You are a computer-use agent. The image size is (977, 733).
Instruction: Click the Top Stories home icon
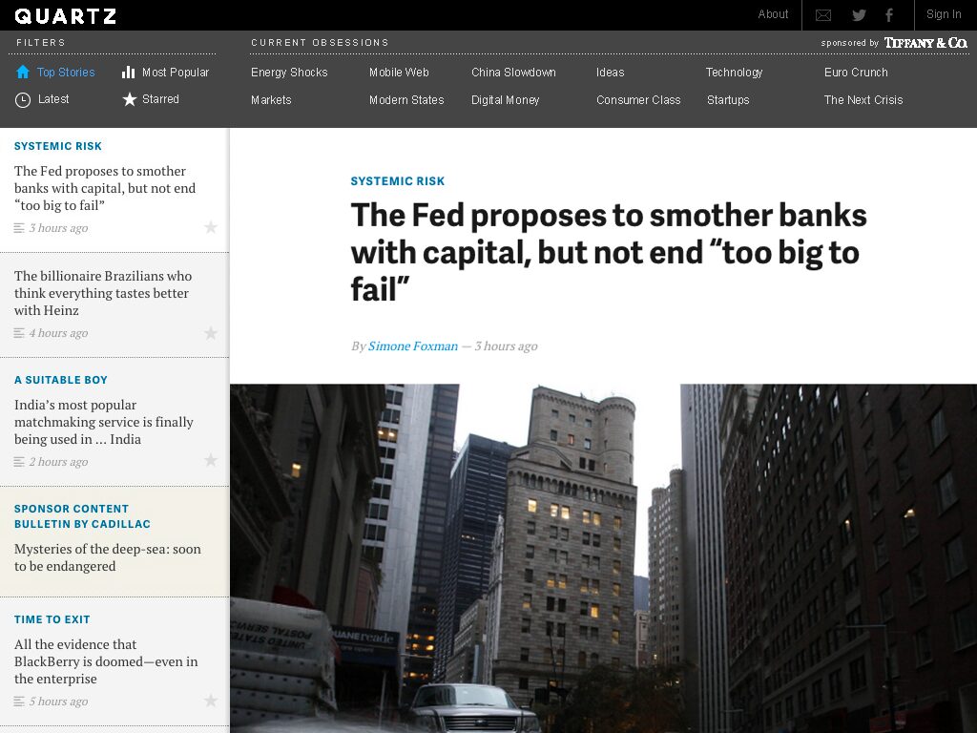point(23,72)
